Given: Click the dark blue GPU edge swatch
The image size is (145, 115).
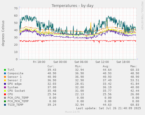Looking at the screenshot, I should point(5,84).
